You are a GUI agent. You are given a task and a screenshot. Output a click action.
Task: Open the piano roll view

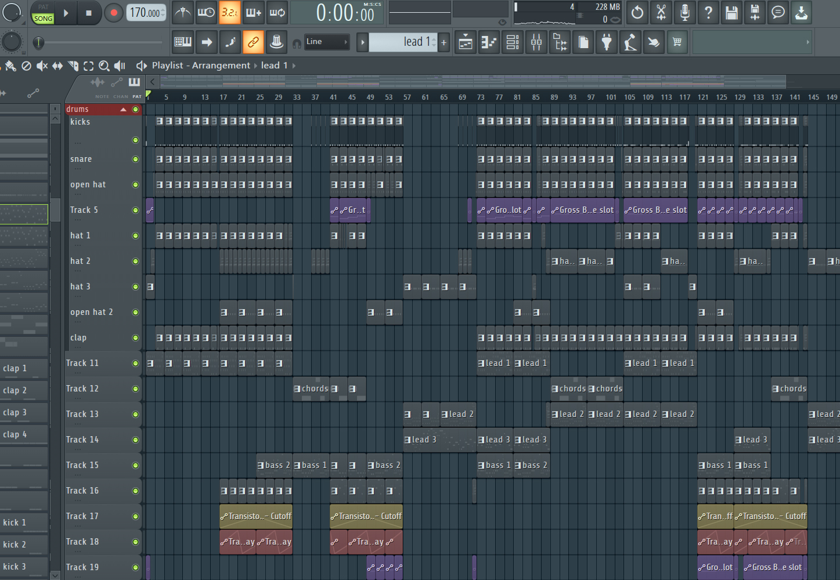click(x=489, y=42)
